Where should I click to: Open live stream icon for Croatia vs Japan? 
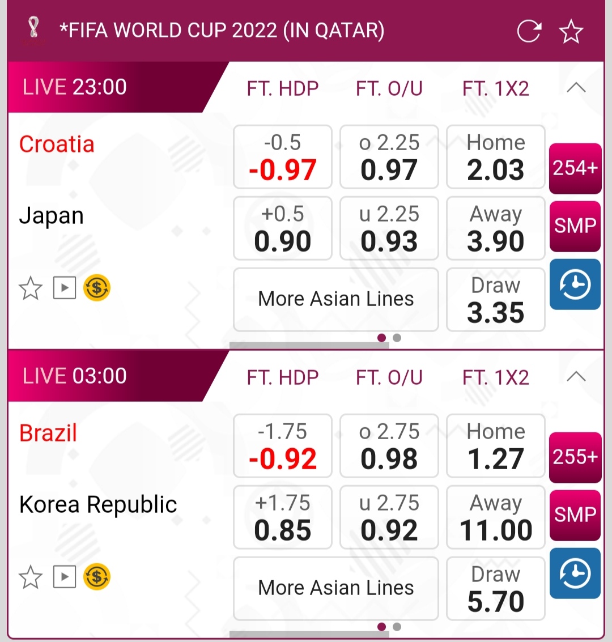click(x=65, y=288)
